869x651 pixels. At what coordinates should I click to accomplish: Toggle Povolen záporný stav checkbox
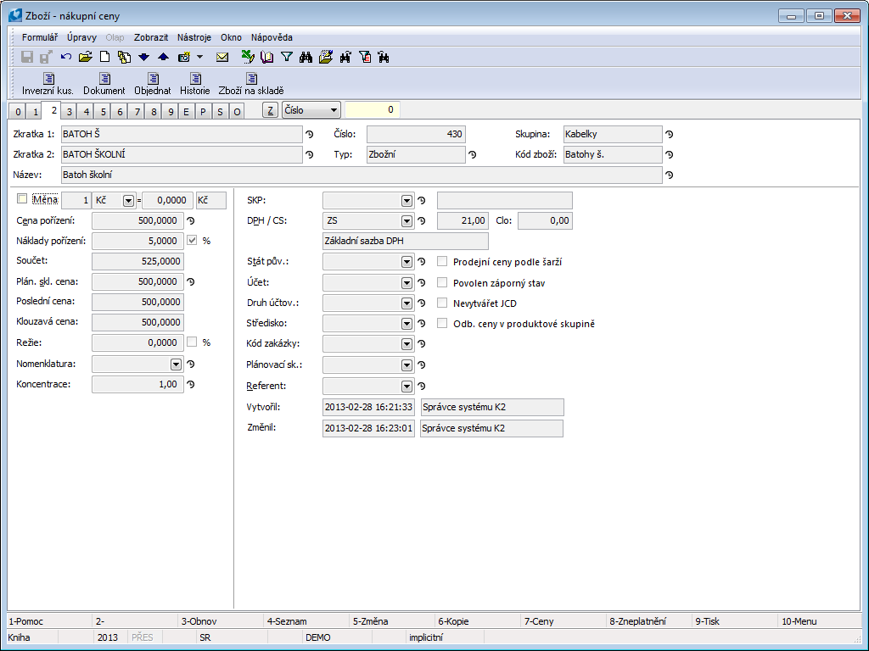click(442, 282)
